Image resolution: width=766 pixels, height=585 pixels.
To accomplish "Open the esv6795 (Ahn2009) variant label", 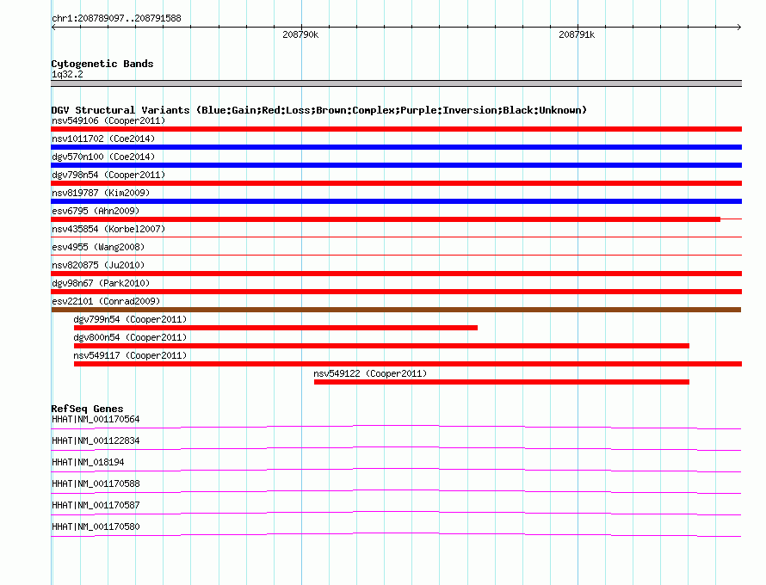I will [x=96, y=211].
